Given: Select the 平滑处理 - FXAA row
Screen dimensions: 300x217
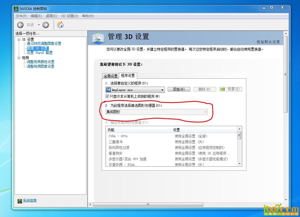Looking at the screenshot, I should point(171,164).
